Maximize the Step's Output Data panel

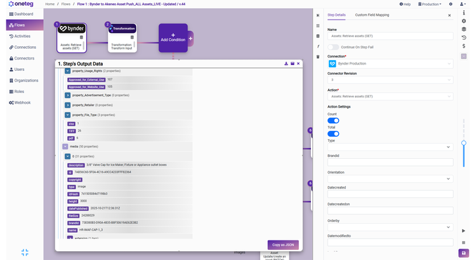point(293,63)
